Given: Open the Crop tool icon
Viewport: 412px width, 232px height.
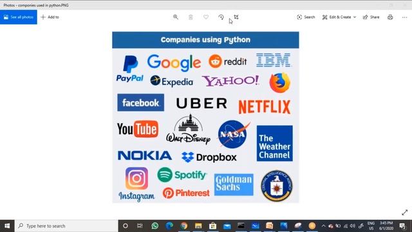Looking at the screenshot, I should coord(236,17).
